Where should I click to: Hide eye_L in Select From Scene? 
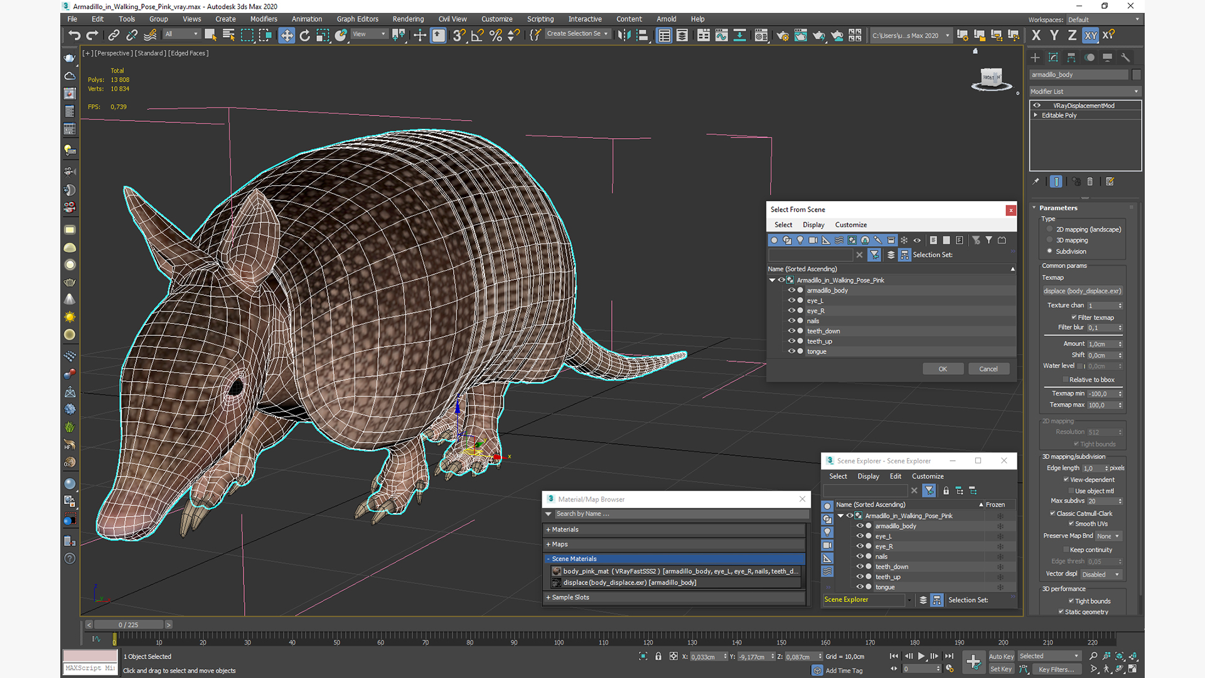(x=791, y=300)
